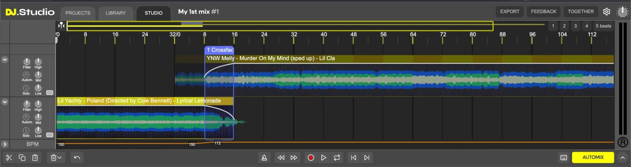Click the Paste clipboard icon
Viewport: 631px width, 167px height.
[x=35, y=158]
